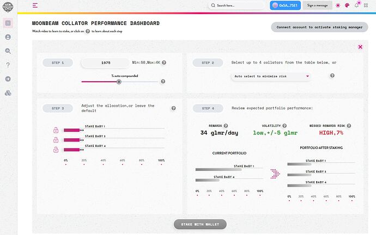Open the hamburger menu icon
Screen dimensions: 376x235
pyautogui.click(x=35, y=5)
